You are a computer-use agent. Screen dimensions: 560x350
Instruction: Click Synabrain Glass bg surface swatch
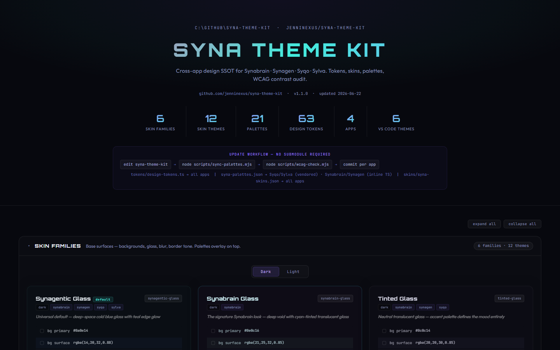[213, 343]
